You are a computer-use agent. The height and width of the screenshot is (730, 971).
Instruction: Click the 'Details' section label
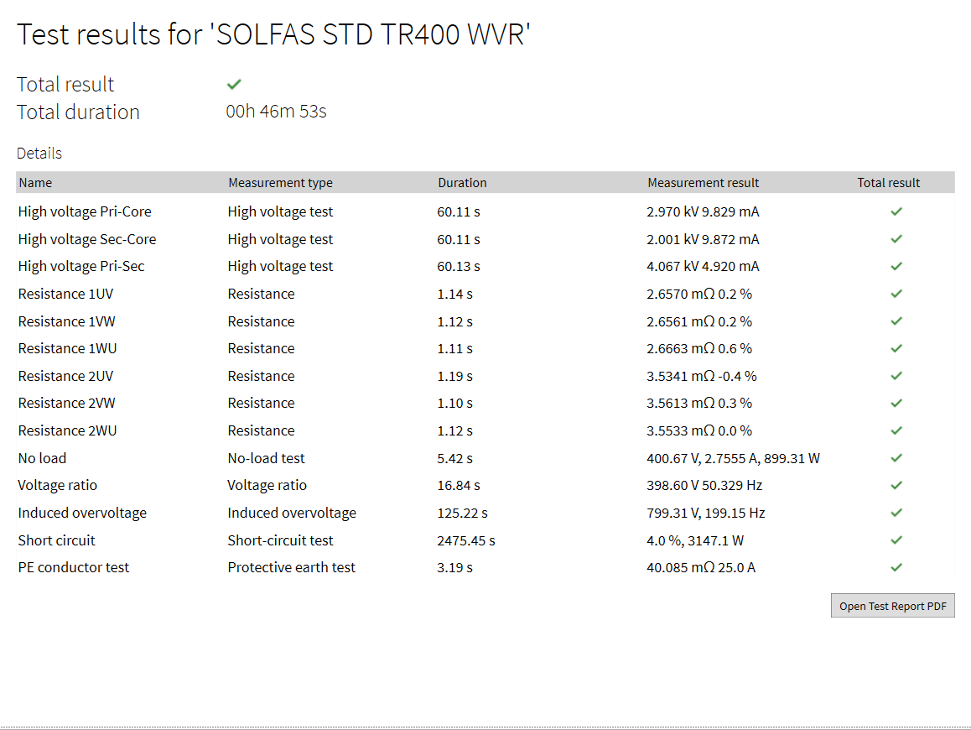(39, 153)
